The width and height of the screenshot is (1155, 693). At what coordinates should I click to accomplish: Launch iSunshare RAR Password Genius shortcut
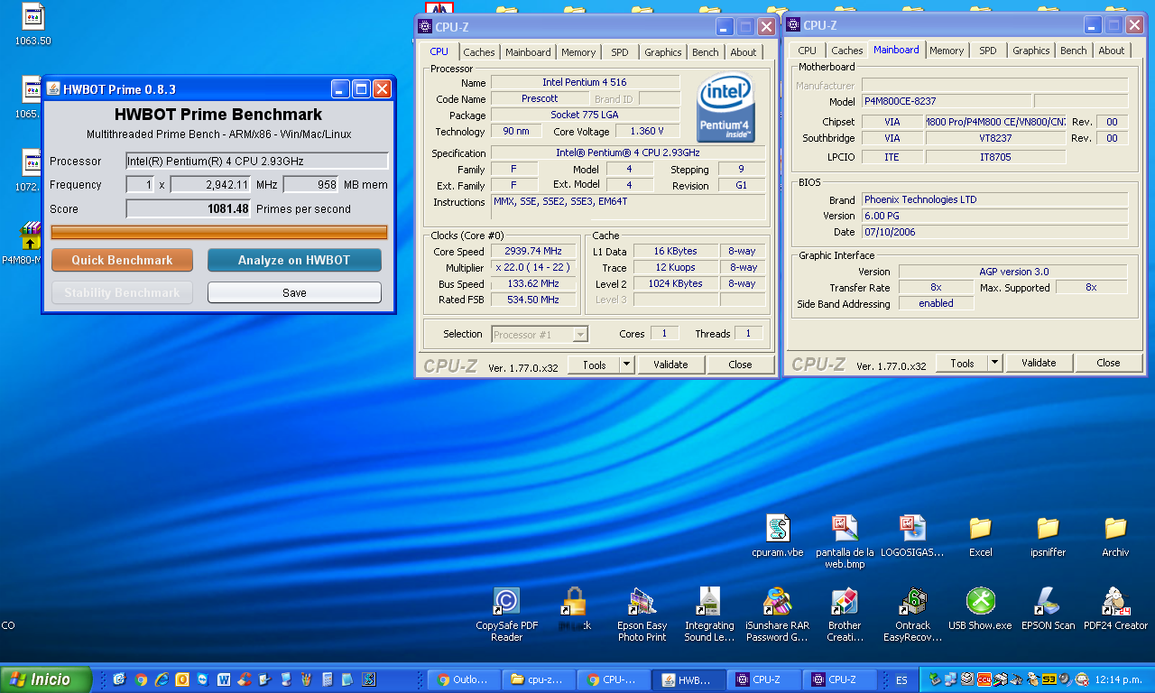tap(777, 614)
